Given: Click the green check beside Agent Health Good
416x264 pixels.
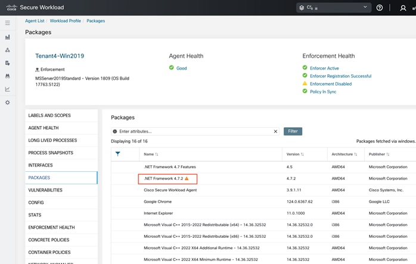Looking at the screenshot, I should [172, 68].
